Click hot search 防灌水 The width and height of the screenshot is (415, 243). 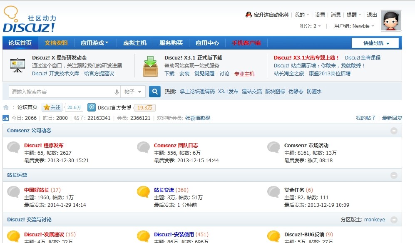point(314,91)
